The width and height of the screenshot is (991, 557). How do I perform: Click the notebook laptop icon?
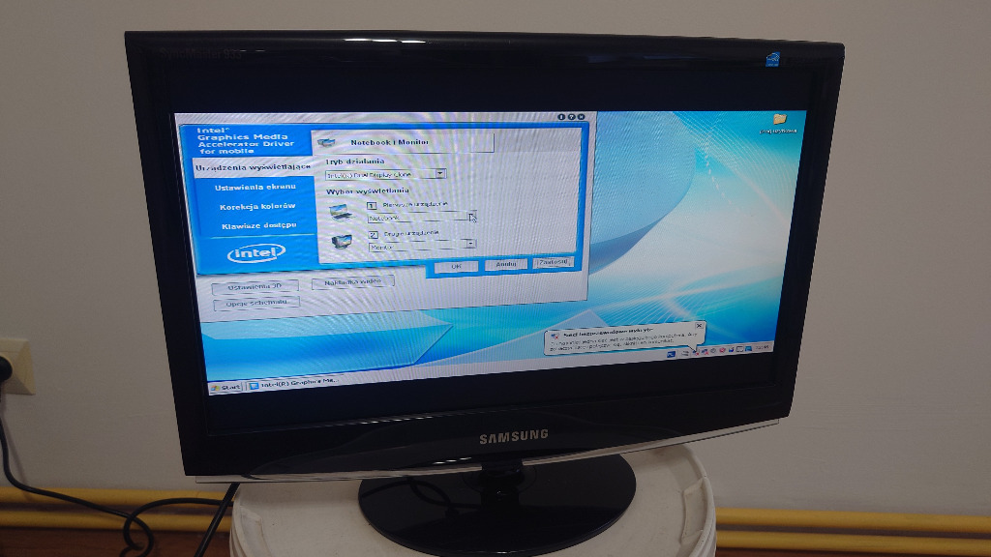pyautogui.click(x=341, y=212)
